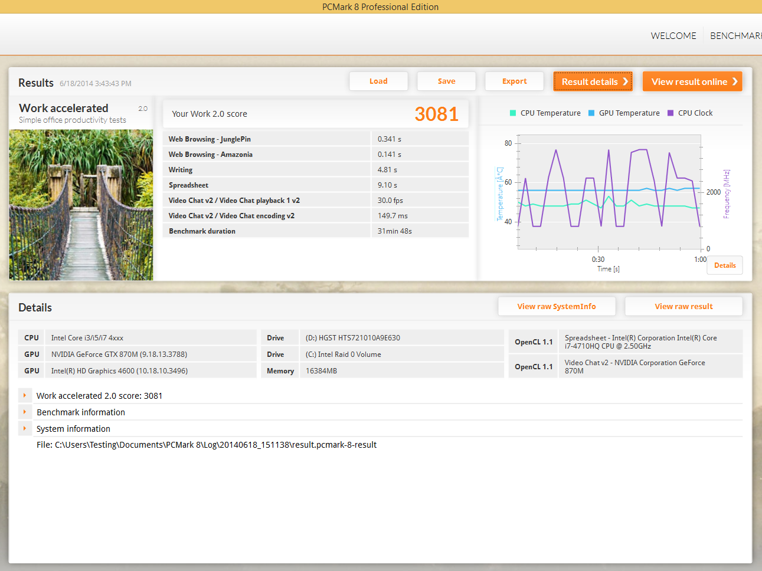762x571 pixels.
Task: Click the 16384MB memory value
Action: click(321, 371)
